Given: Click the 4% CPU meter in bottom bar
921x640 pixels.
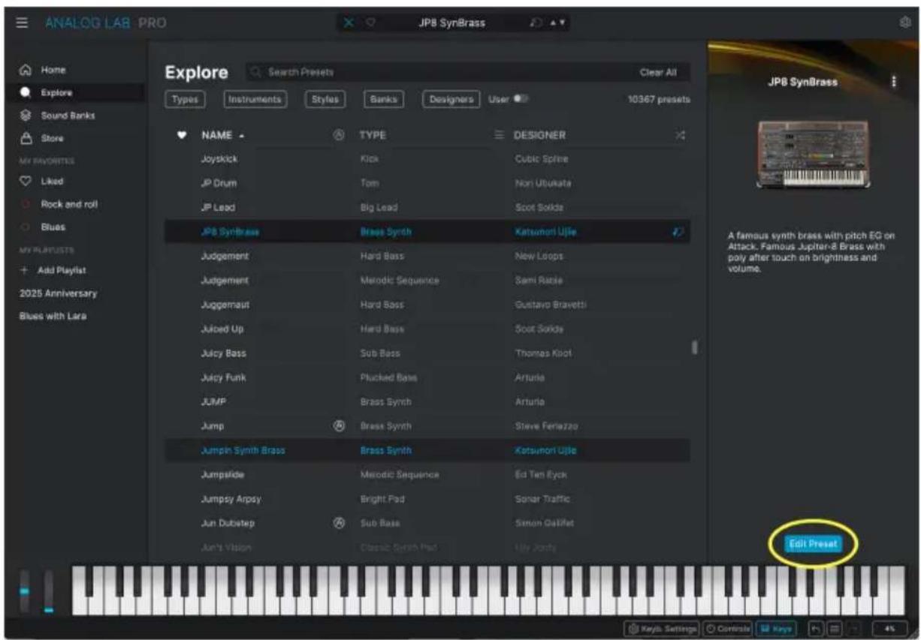Looking at the screenshot, I should coord(889,627).
